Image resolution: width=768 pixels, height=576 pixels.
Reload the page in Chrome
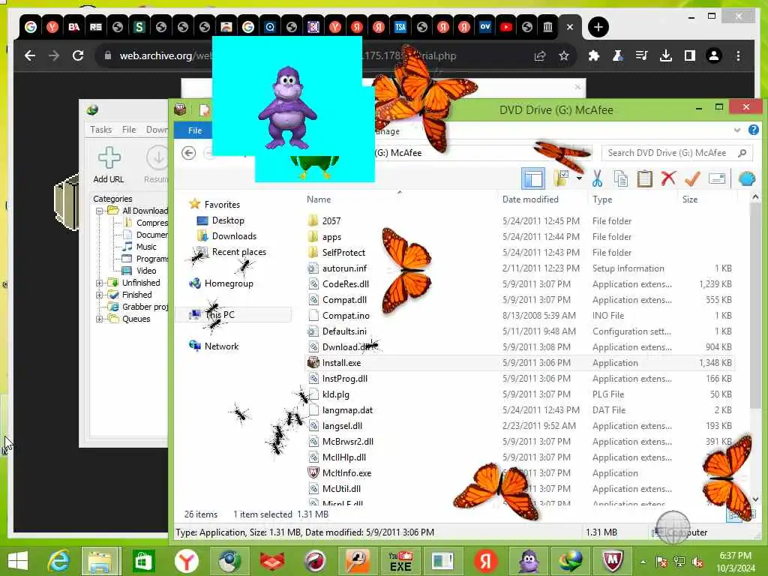[78, 55]
